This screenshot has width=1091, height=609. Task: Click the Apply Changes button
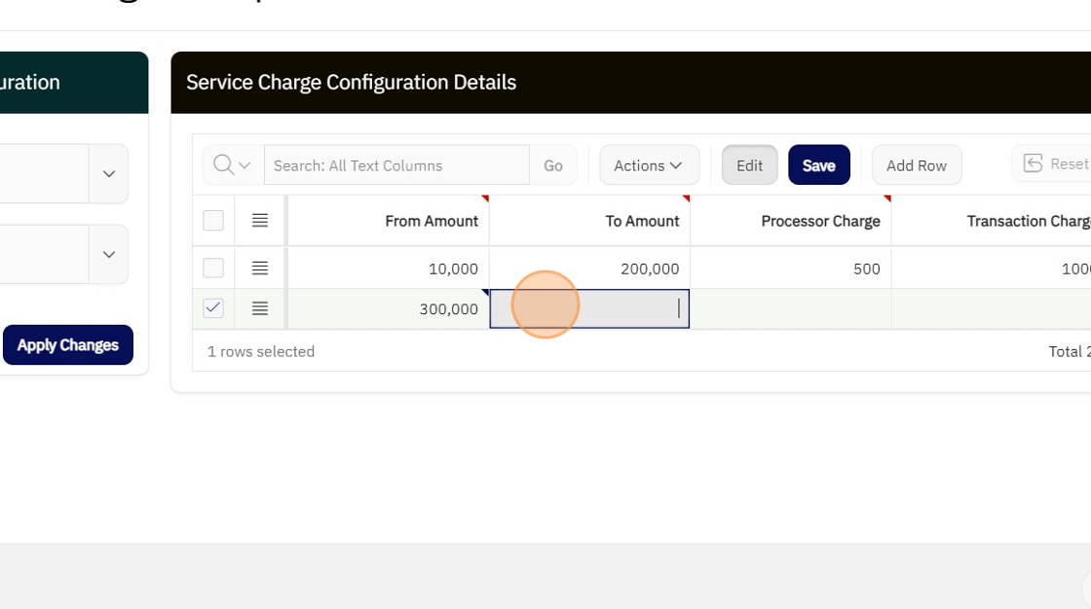pos(68,345)
